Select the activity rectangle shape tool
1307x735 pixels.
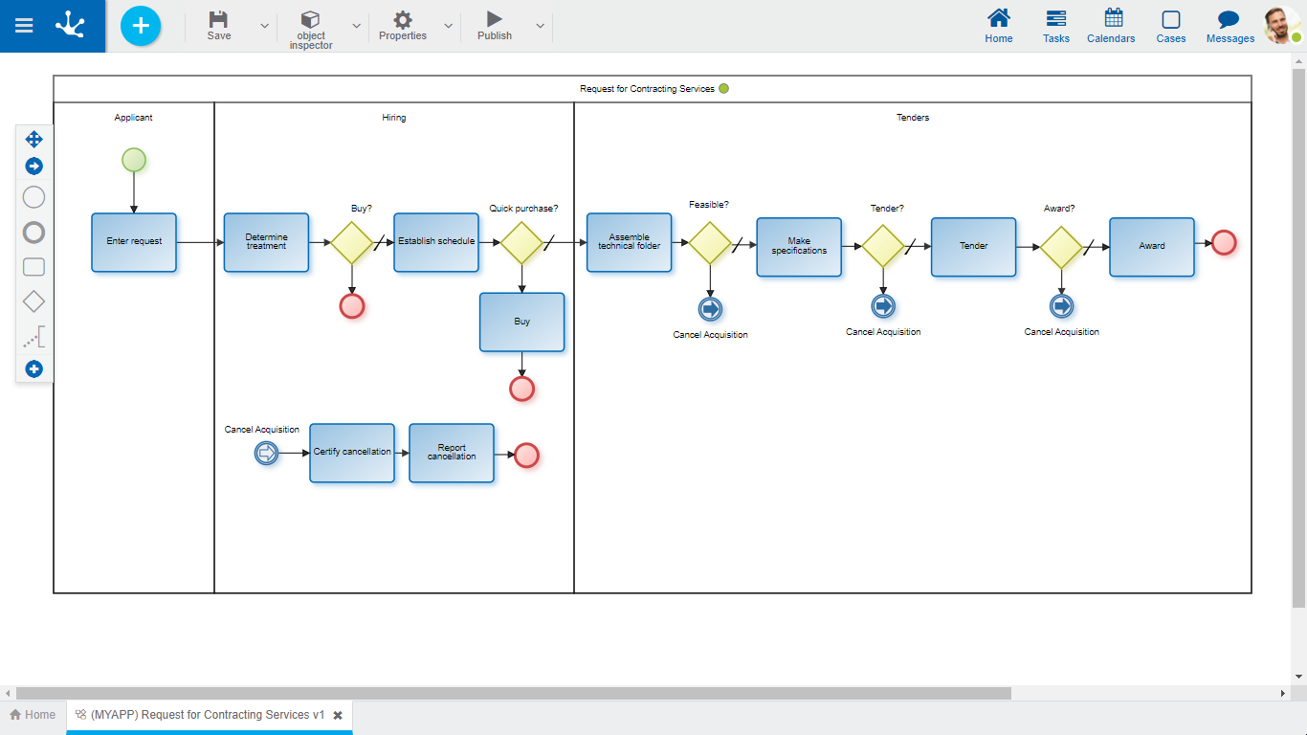33,267
